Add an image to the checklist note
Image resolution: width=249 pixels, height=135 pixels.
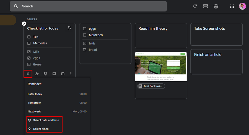[54, 74]
